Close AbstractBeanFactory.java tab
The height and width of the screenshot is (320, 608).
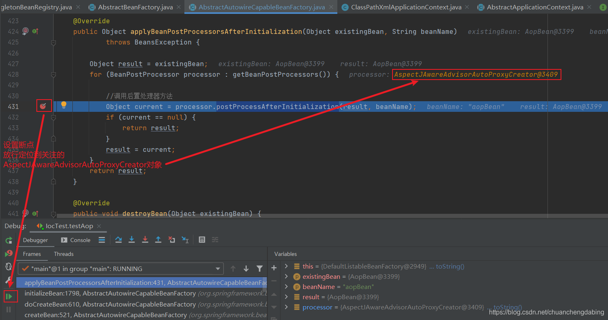(x=179, y=7)
